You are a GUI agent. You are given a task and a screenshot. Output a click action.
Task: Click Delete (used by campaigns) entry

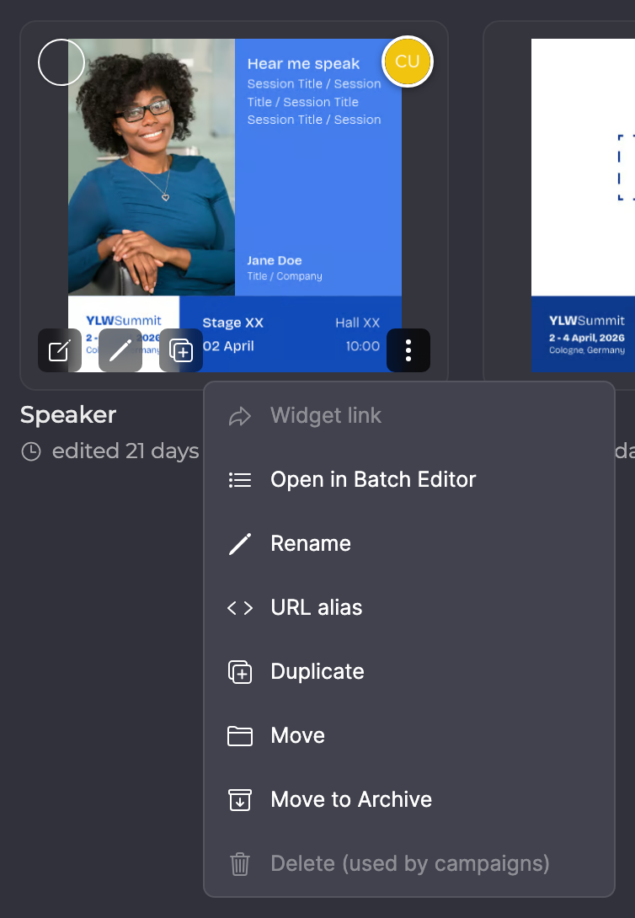[x=409, y=863]
